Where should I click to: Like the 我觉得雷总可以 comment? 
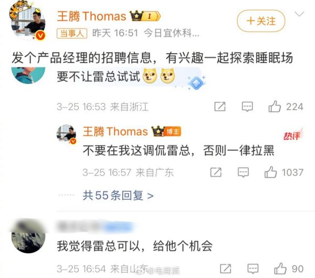(280, 269)
